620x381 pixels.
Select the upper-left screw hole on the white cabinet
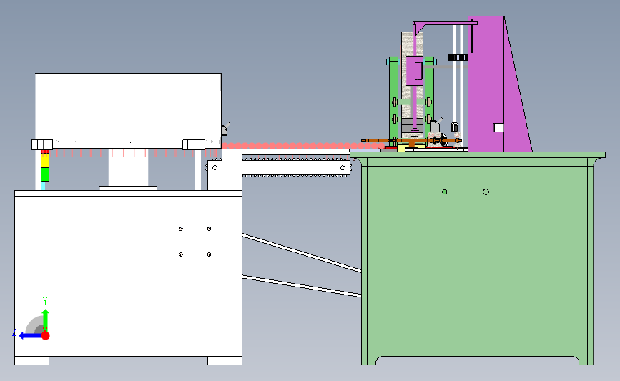[x=181, y=229]
